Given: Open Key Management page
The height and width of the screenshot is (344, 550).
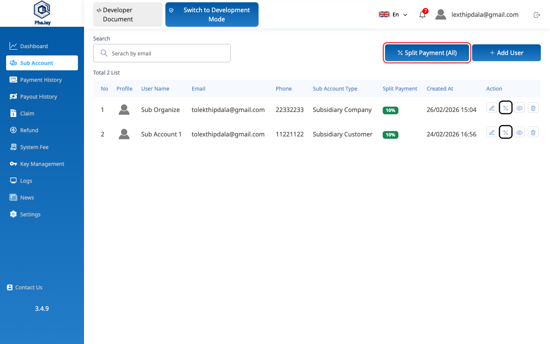Looking at the screenshot, I should pyautogui.click(x=42, y=164).
